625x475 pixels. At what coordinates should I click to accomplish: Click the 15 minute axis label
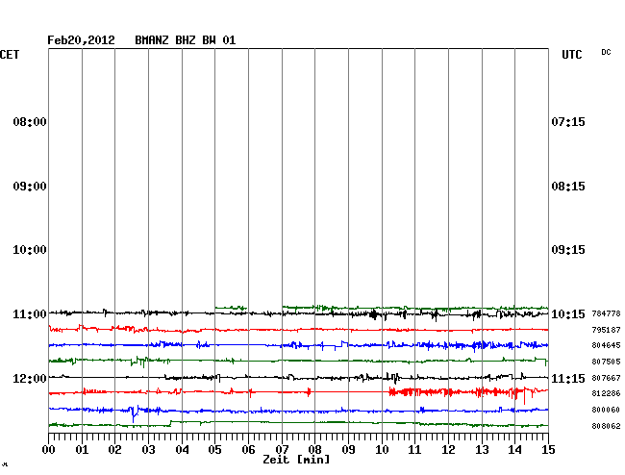click(x=548, y=450)
